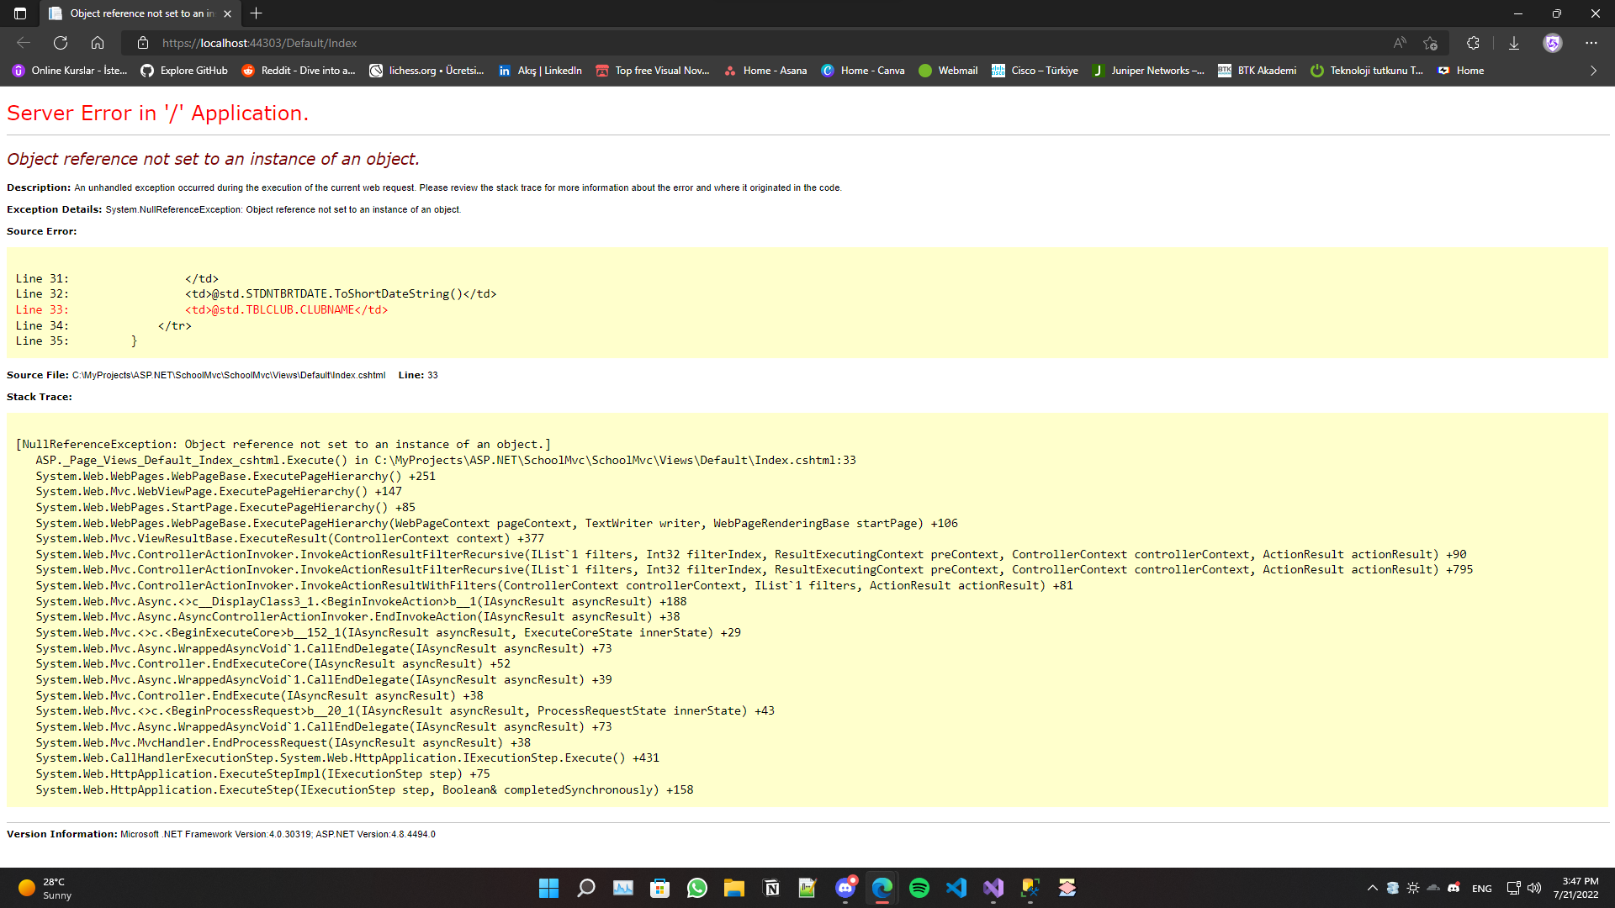Image resolution: width=1615 pixels, height=908 pixels.
Task: Show hidden system tray icons chevron
Action: tap(1373, 888)
